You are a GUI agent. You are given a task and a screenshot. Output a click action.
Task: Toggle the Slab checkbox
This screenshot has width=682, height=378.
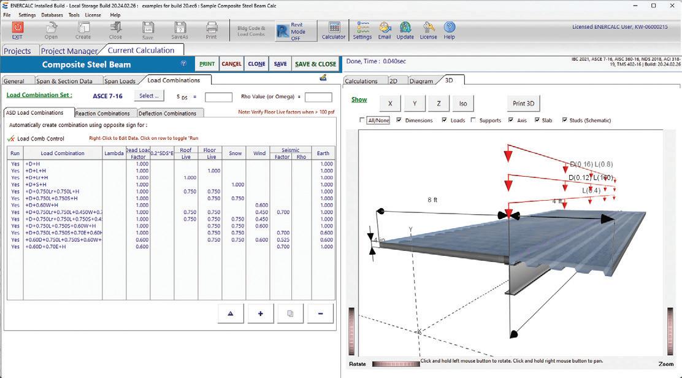(537, 120)
